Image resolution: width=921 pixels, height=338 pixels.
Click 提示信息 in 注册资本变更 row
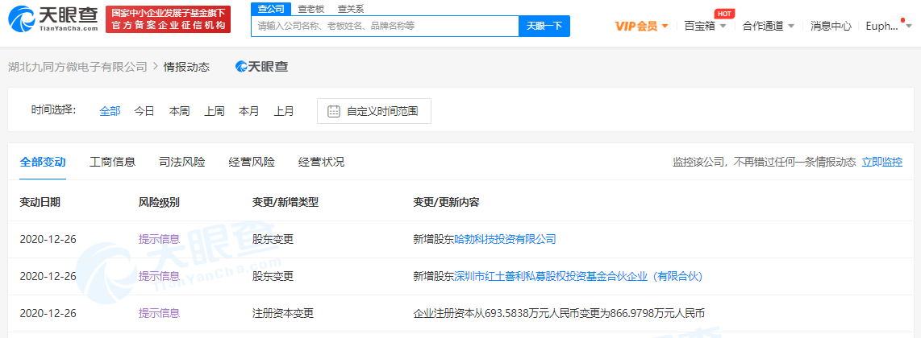coord(159,313)
